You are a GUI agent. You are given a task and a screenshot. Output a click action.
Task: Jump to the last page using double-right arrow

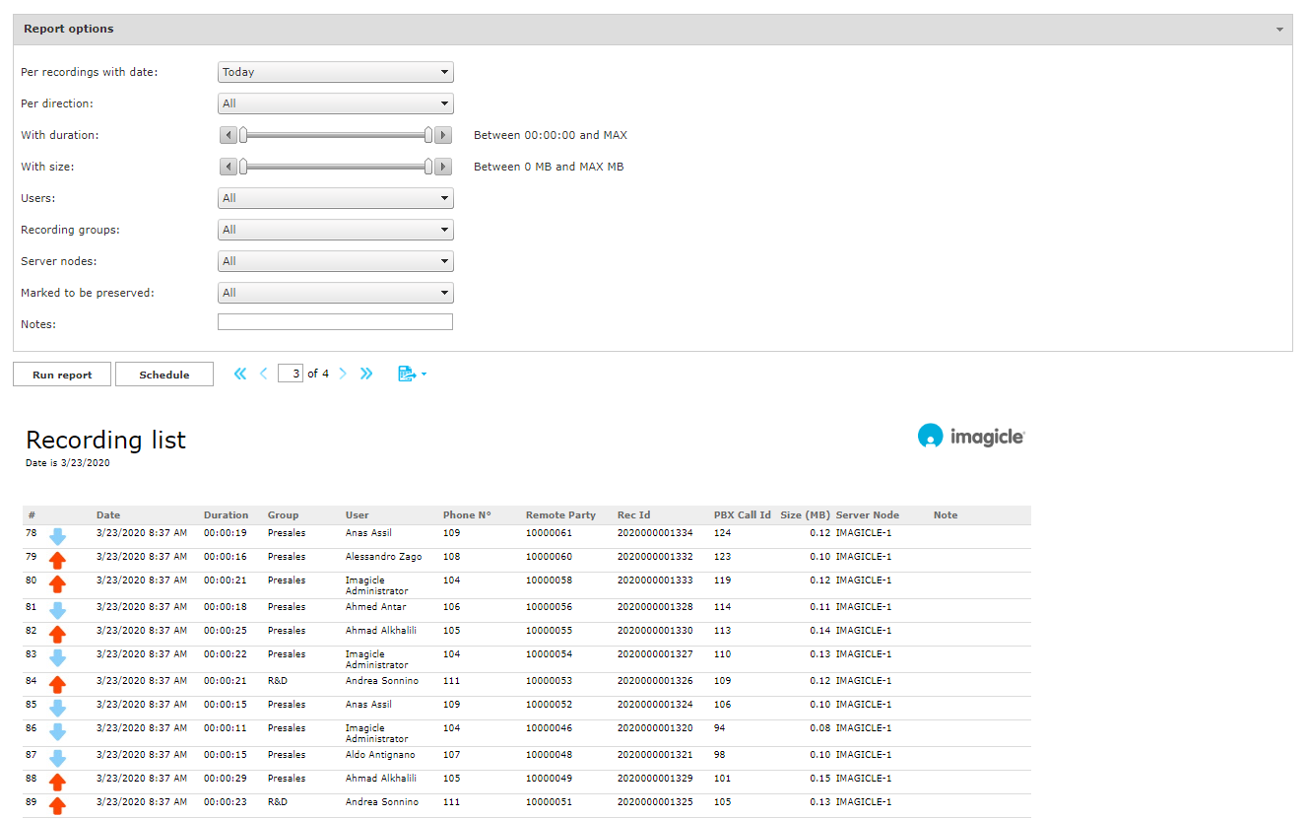pos(365,374)
